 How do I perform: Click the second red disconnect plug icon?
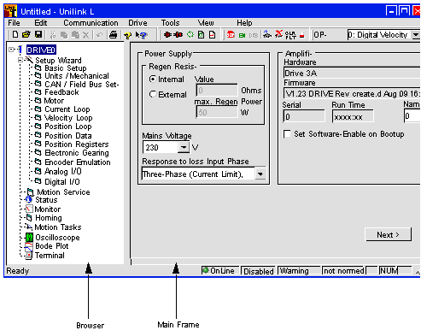click(x=178, y=35)
